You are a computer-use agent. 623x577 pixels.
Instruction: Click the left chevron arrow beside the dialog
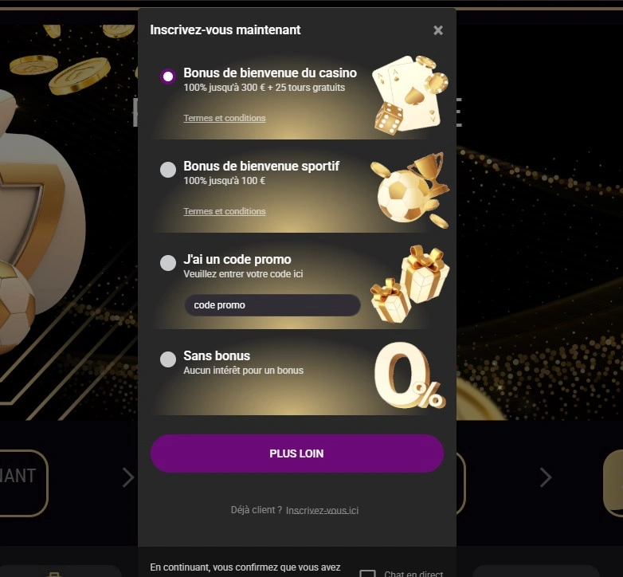pyautogui.click(x=127, y=477)
